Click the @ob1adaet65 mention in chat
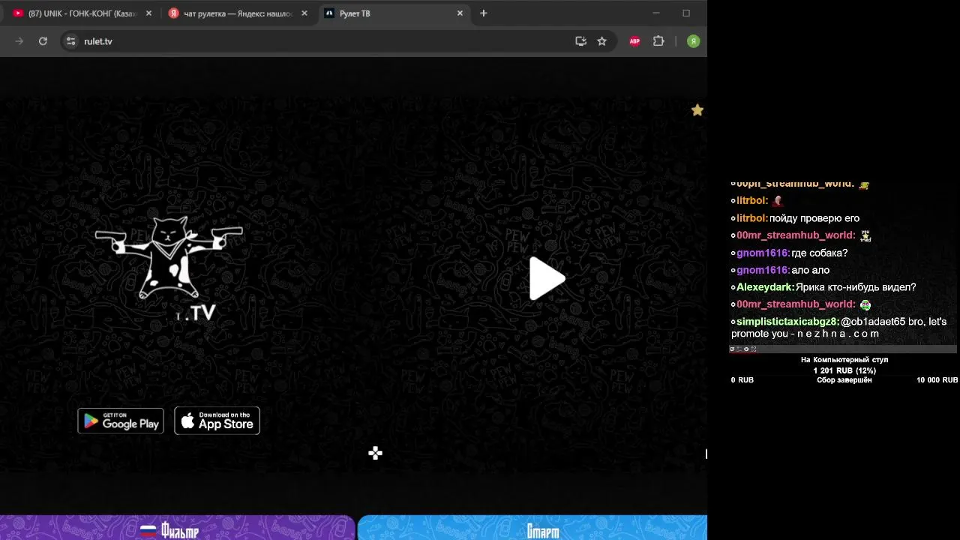Viewport: 960px width, 540px height. (x=873, y=322)
